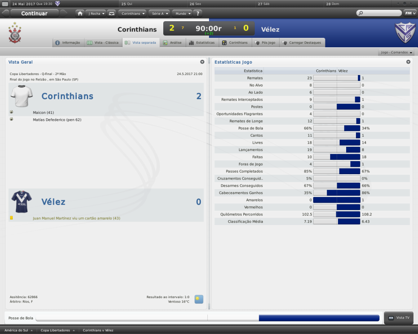Screen dimensions: 418x334
Task: Open Jogo - Comandos dropdown
Action: point(396,53)
